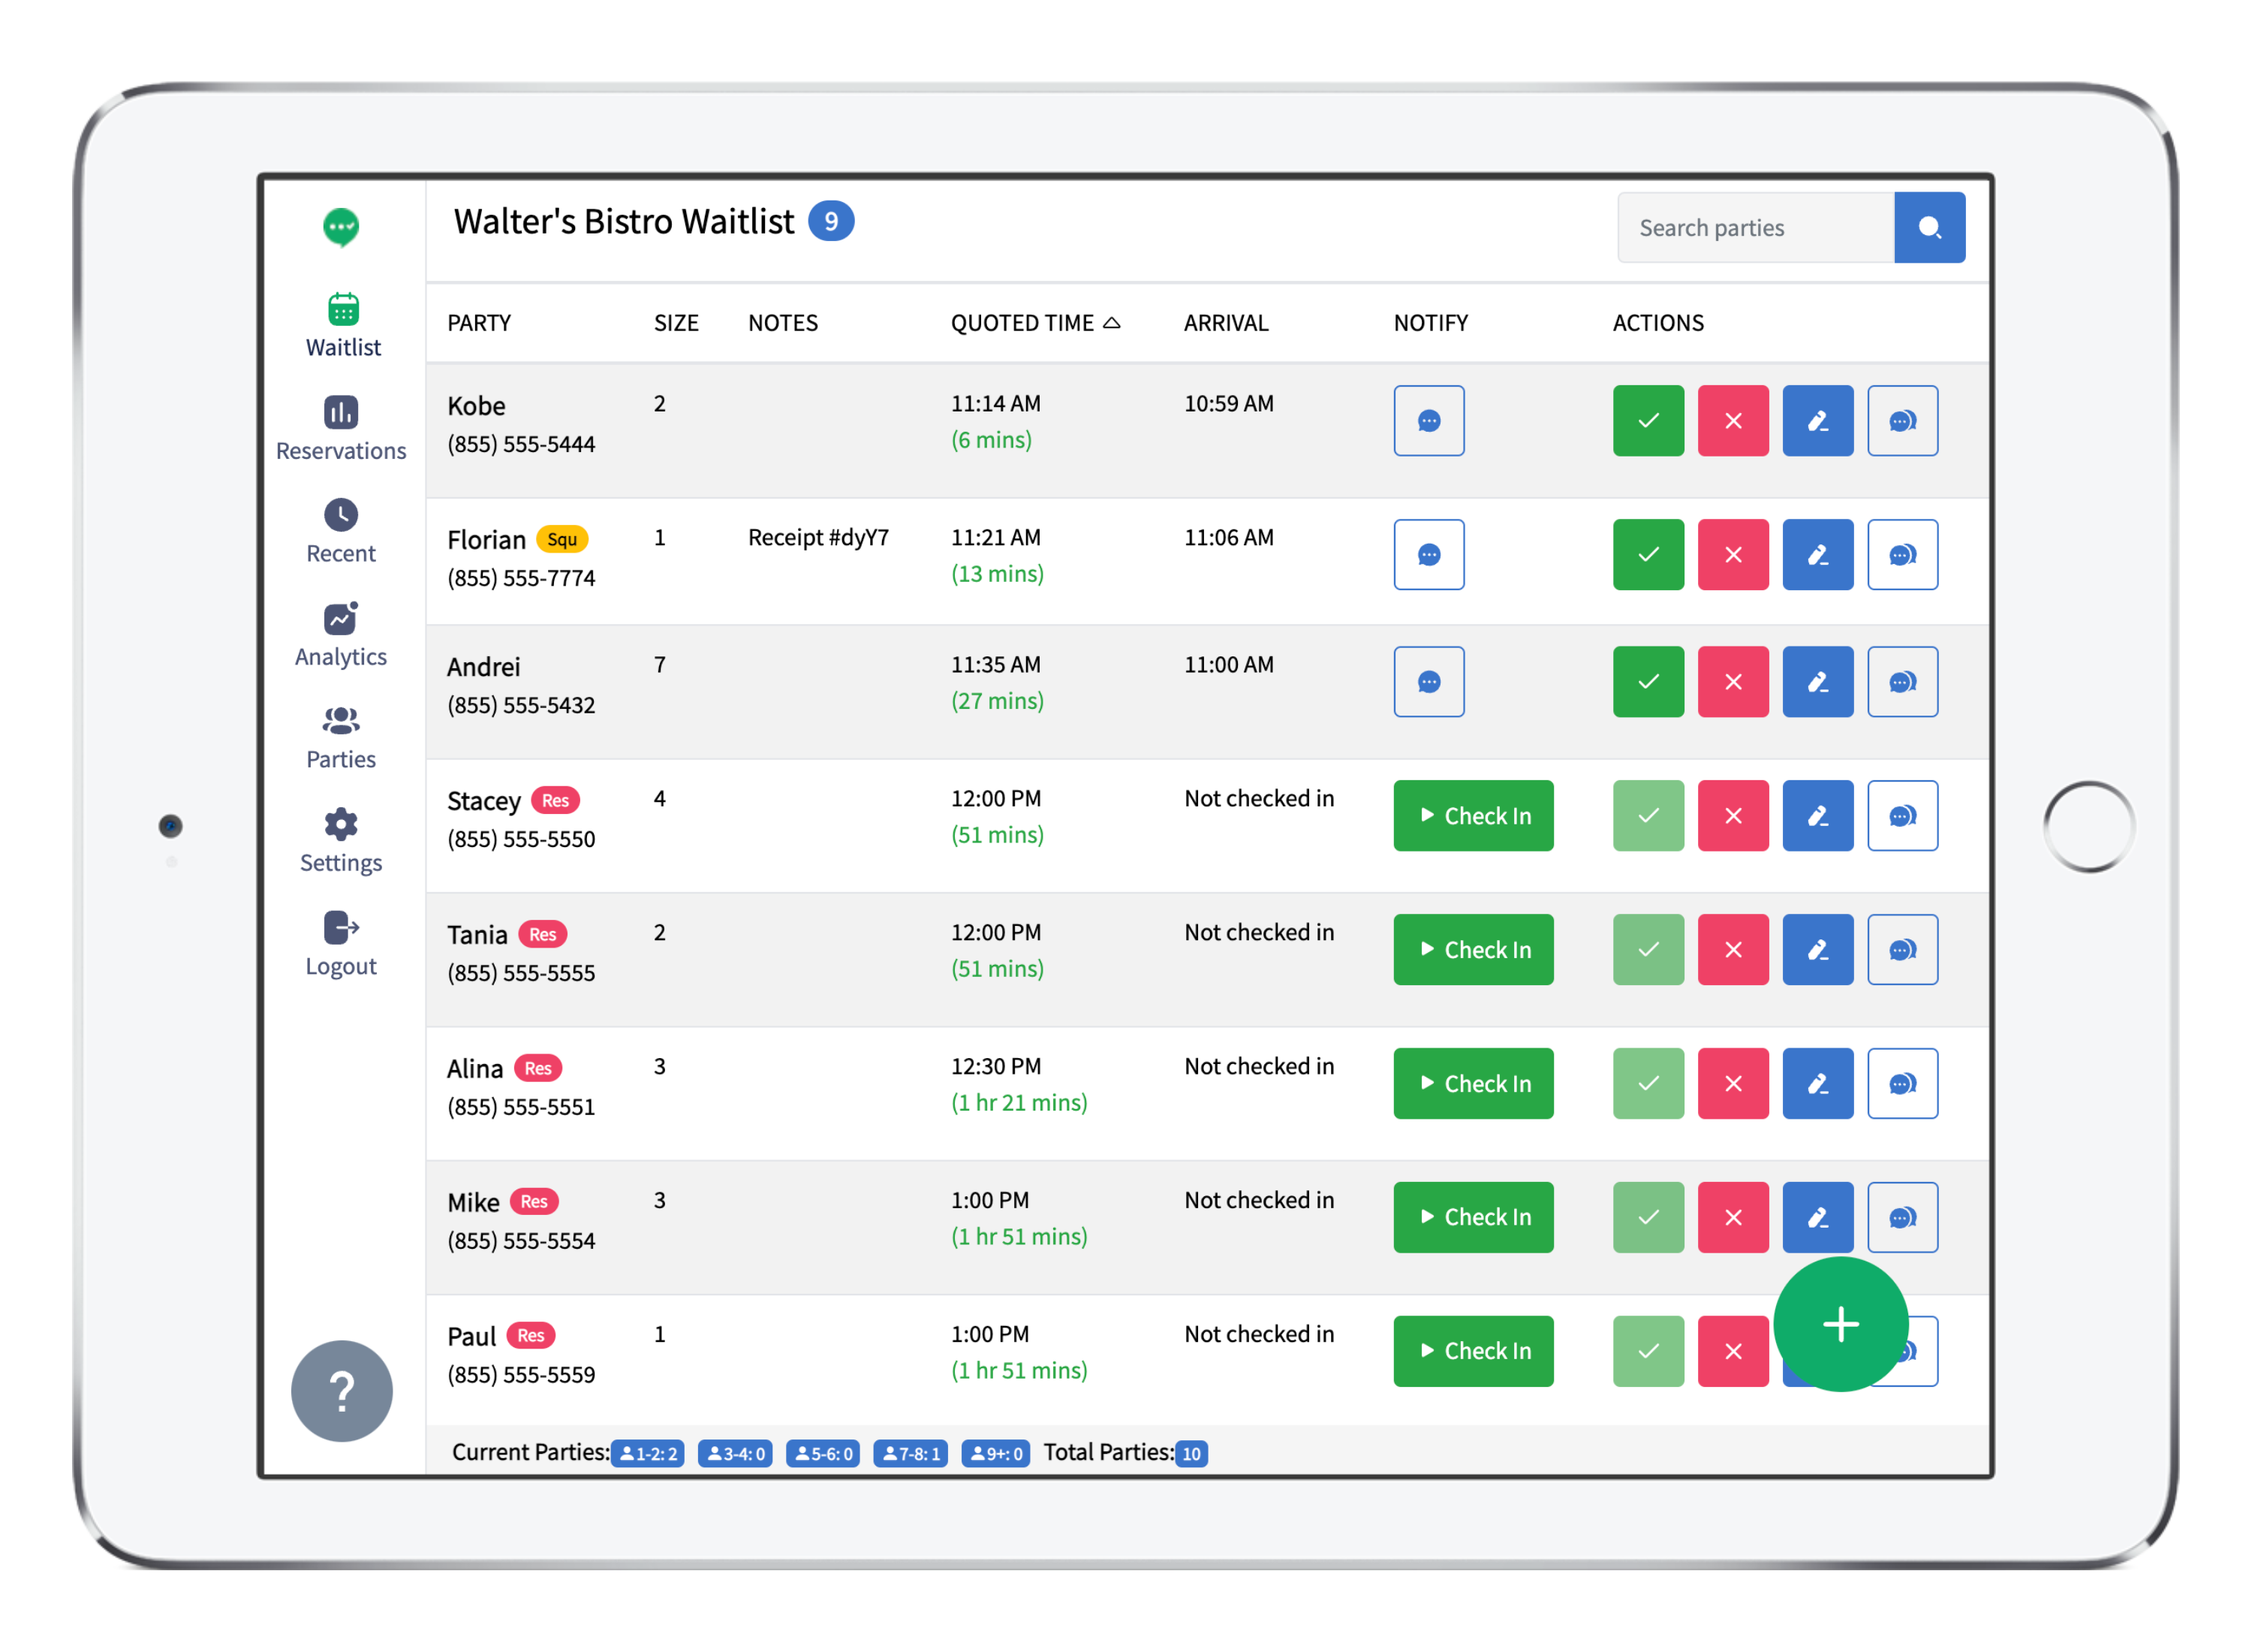The image size is (2252, 1652).
Task: Open the Reservations sidebar section
Action: tap(342, 429)
